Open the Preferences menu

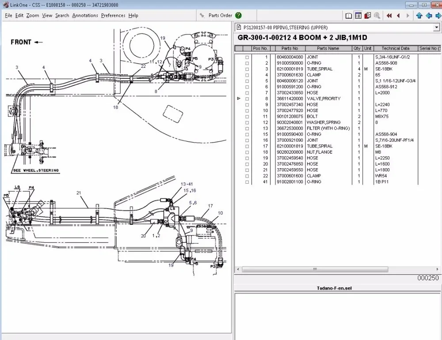click(113, 15)
